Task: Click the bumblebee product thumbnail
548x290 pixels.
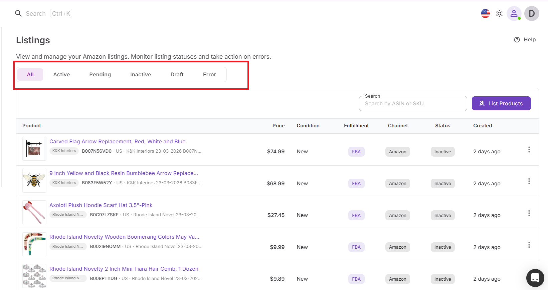Action: click(x=34, y=181)
